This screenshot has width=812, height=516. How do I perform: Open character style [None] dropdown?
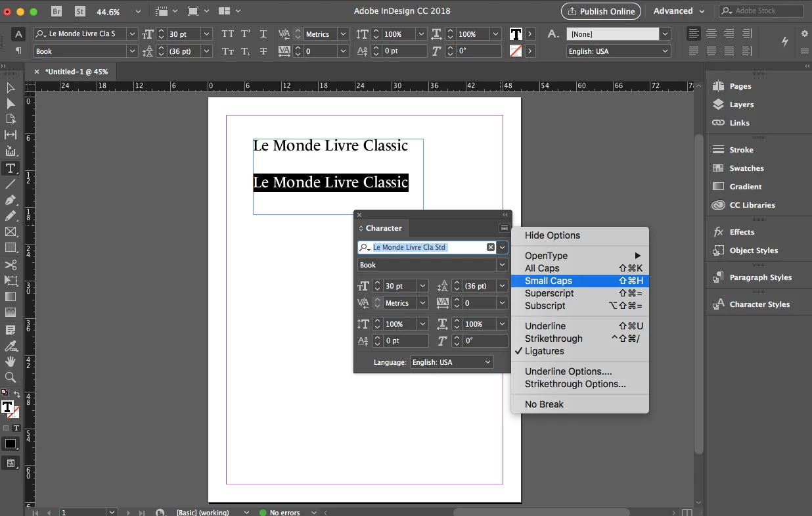point(665,34)
